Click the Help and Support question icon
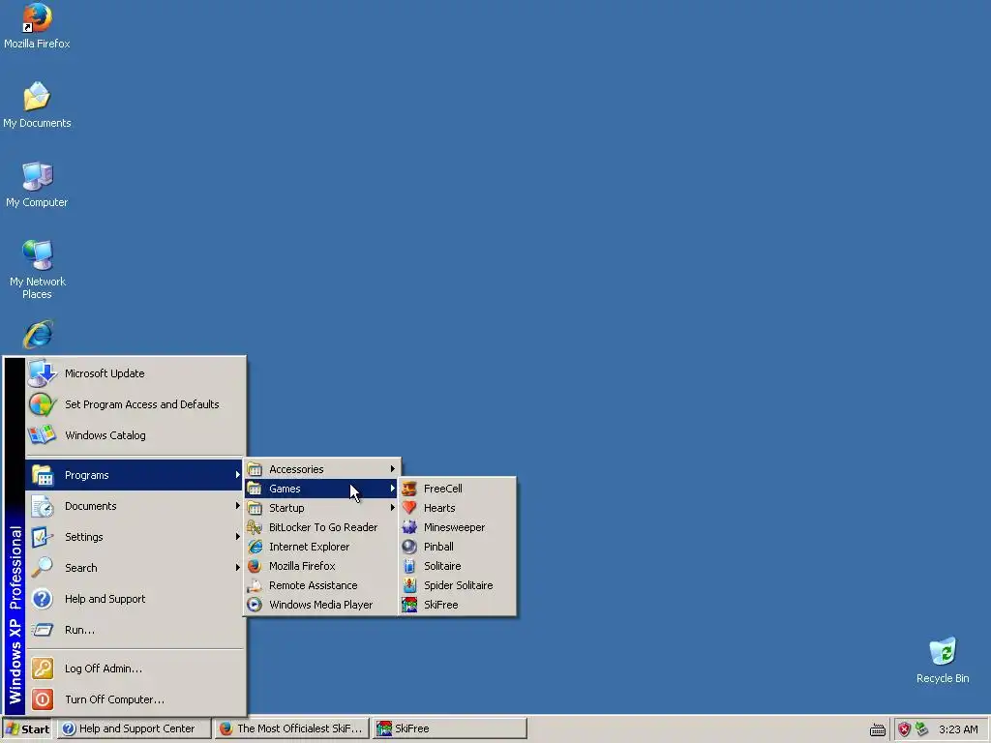991x743 pixels. pyautogui.click(x=43, y=598)
